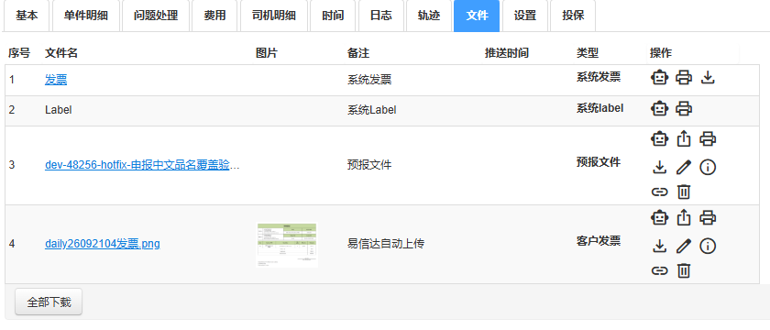Click the 备注 column header
The height and width of the screenshot is (330, 770).
[x=358, y=53]
